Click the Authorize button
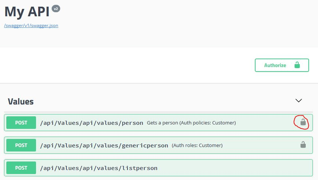Screen dimensions: 318x180 click(282, 65)
